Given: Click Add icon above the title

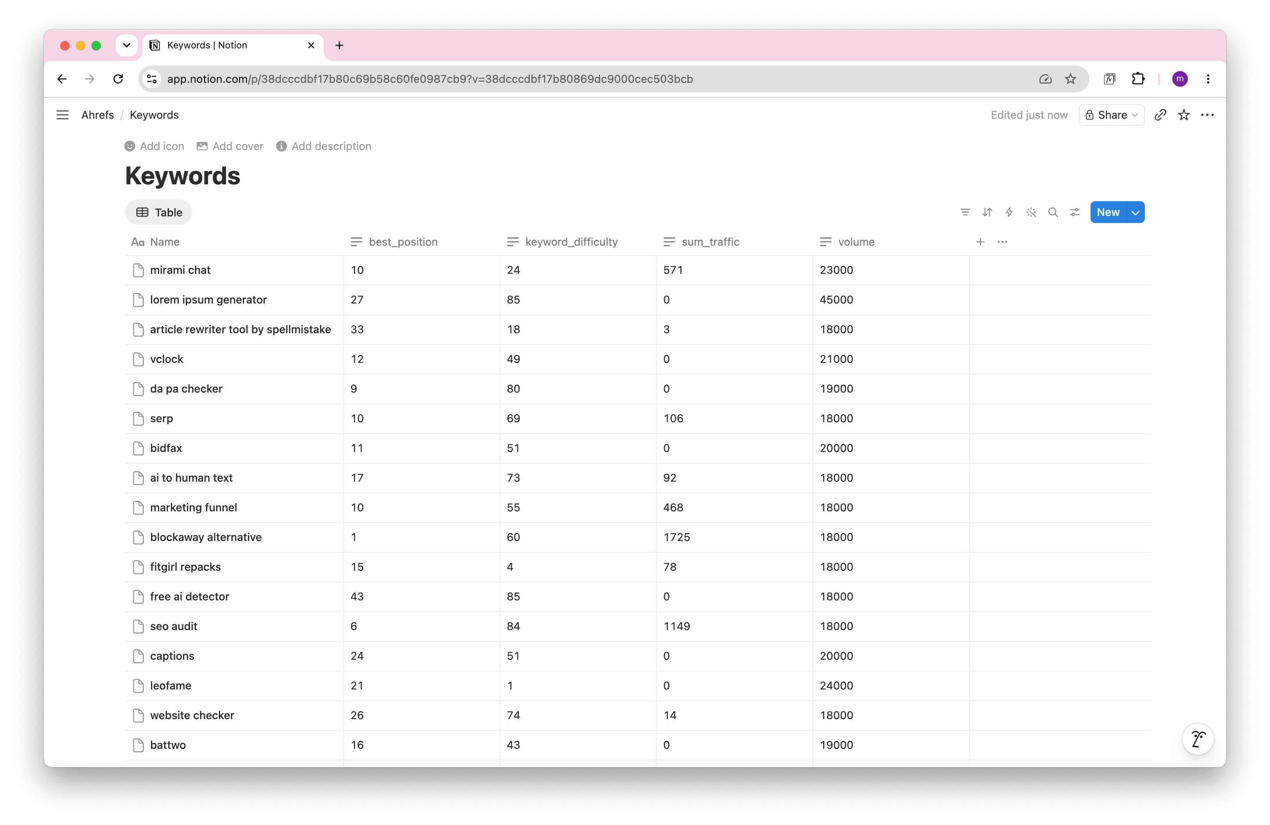Looking at the screenshot, I should 154,146.
